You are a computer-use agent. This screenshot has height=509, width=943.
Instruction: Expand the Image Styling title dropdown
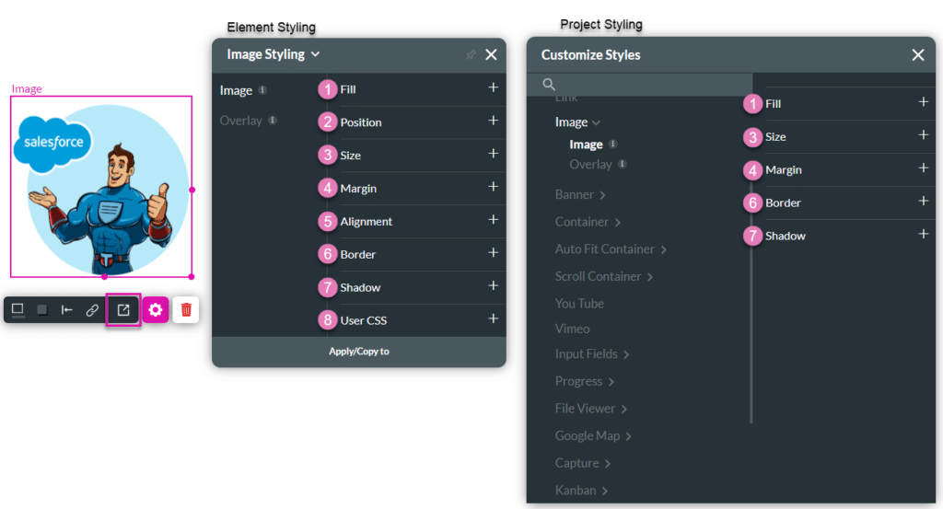pyautogui.click(x=316, y=54)
